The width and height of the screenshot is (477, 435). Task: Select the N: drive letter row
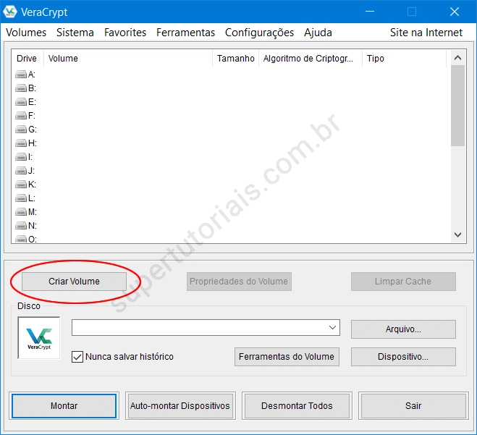[231, 226]
